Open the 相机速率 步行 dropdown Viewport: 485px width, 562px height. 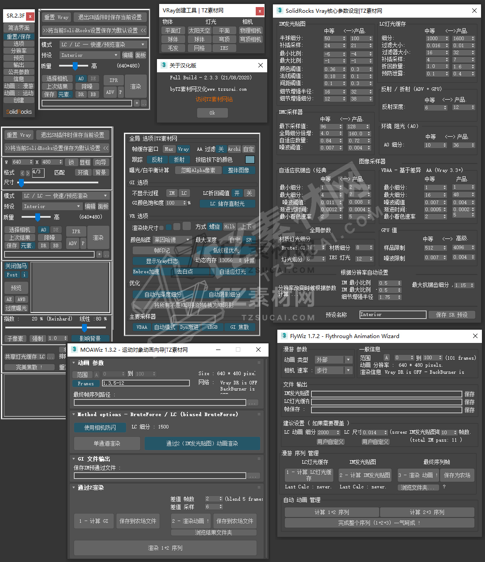[x=334, y=370]
